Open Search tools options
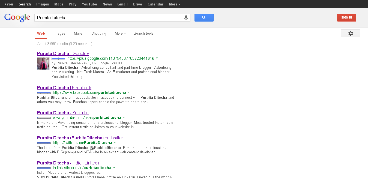The height and width of the screenshot is (180, 368). click(143, 33)
